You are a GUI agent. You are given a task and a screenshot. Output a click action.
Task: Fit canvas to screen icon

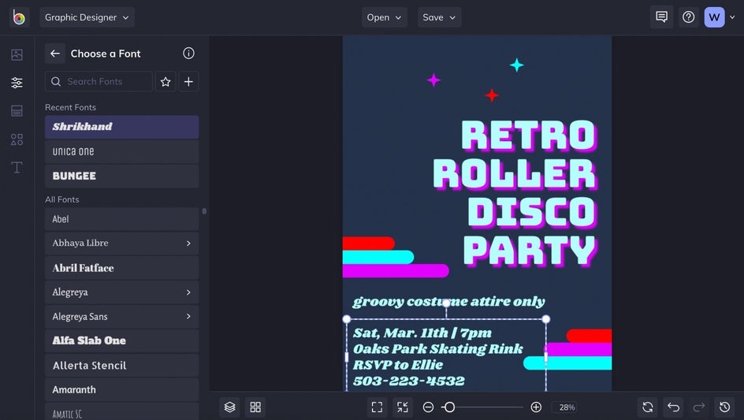[377, 407]
